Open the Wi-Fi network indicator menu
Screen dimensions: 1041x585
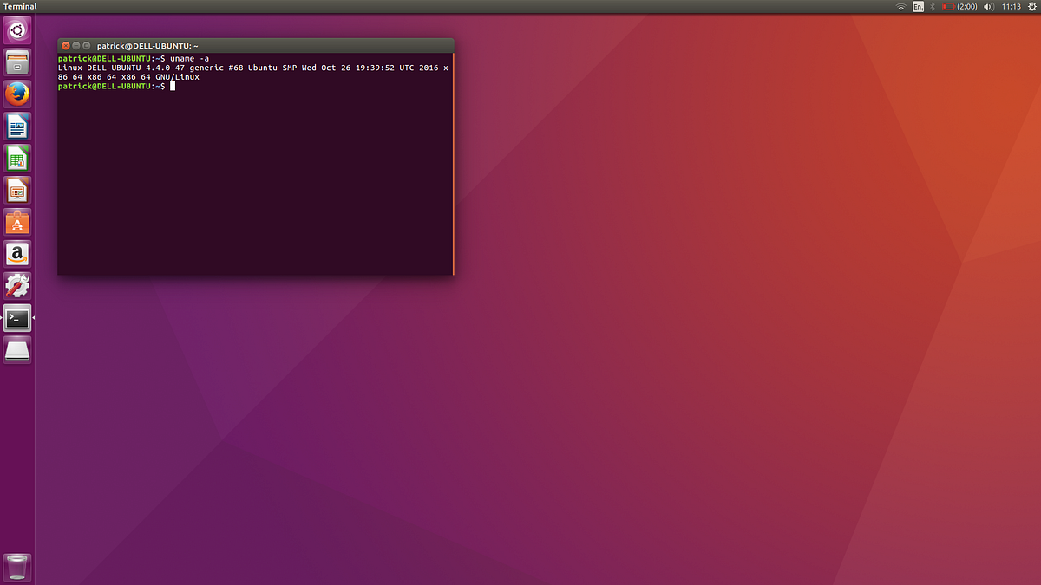click(x=900, y=6)
